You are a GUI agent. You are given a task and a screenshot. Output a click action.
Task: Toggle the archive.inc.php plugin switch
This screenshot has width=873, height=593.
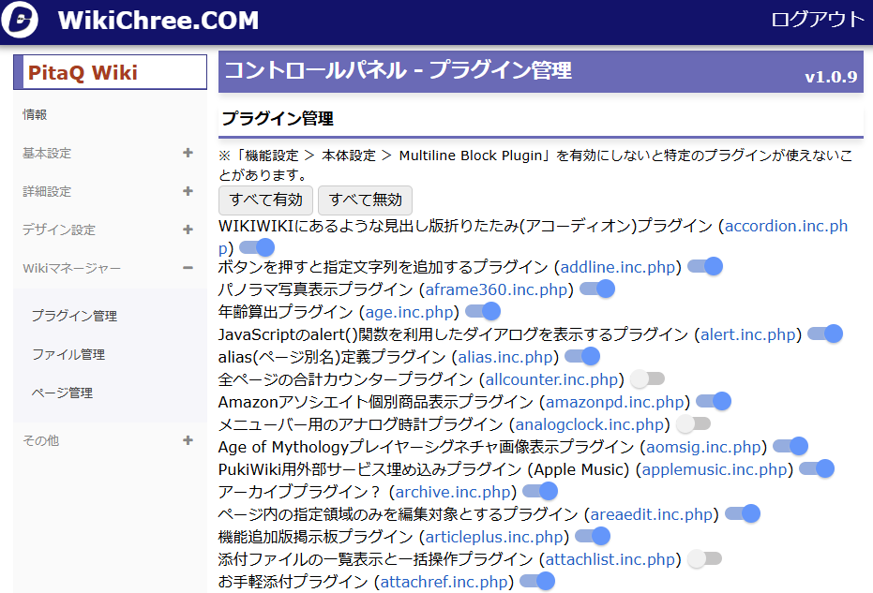point(540,491)
